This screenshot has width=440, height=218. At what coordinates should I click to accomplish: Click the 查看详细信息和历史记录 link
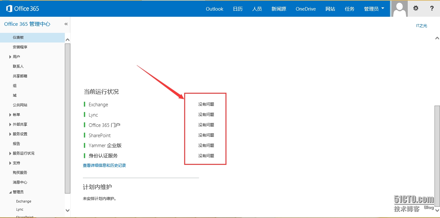click(104, 166)
